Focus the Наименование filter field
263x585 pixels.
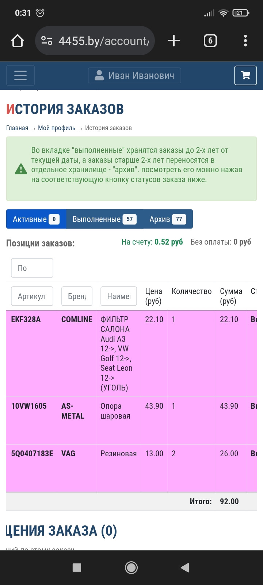click(119, 296)
